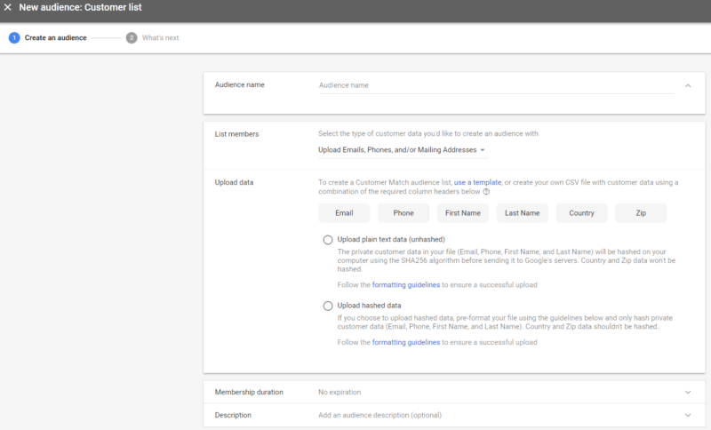The image size is (711, 430).
Task: Select Upload hashed data option
Action: [x=328, y=306]
